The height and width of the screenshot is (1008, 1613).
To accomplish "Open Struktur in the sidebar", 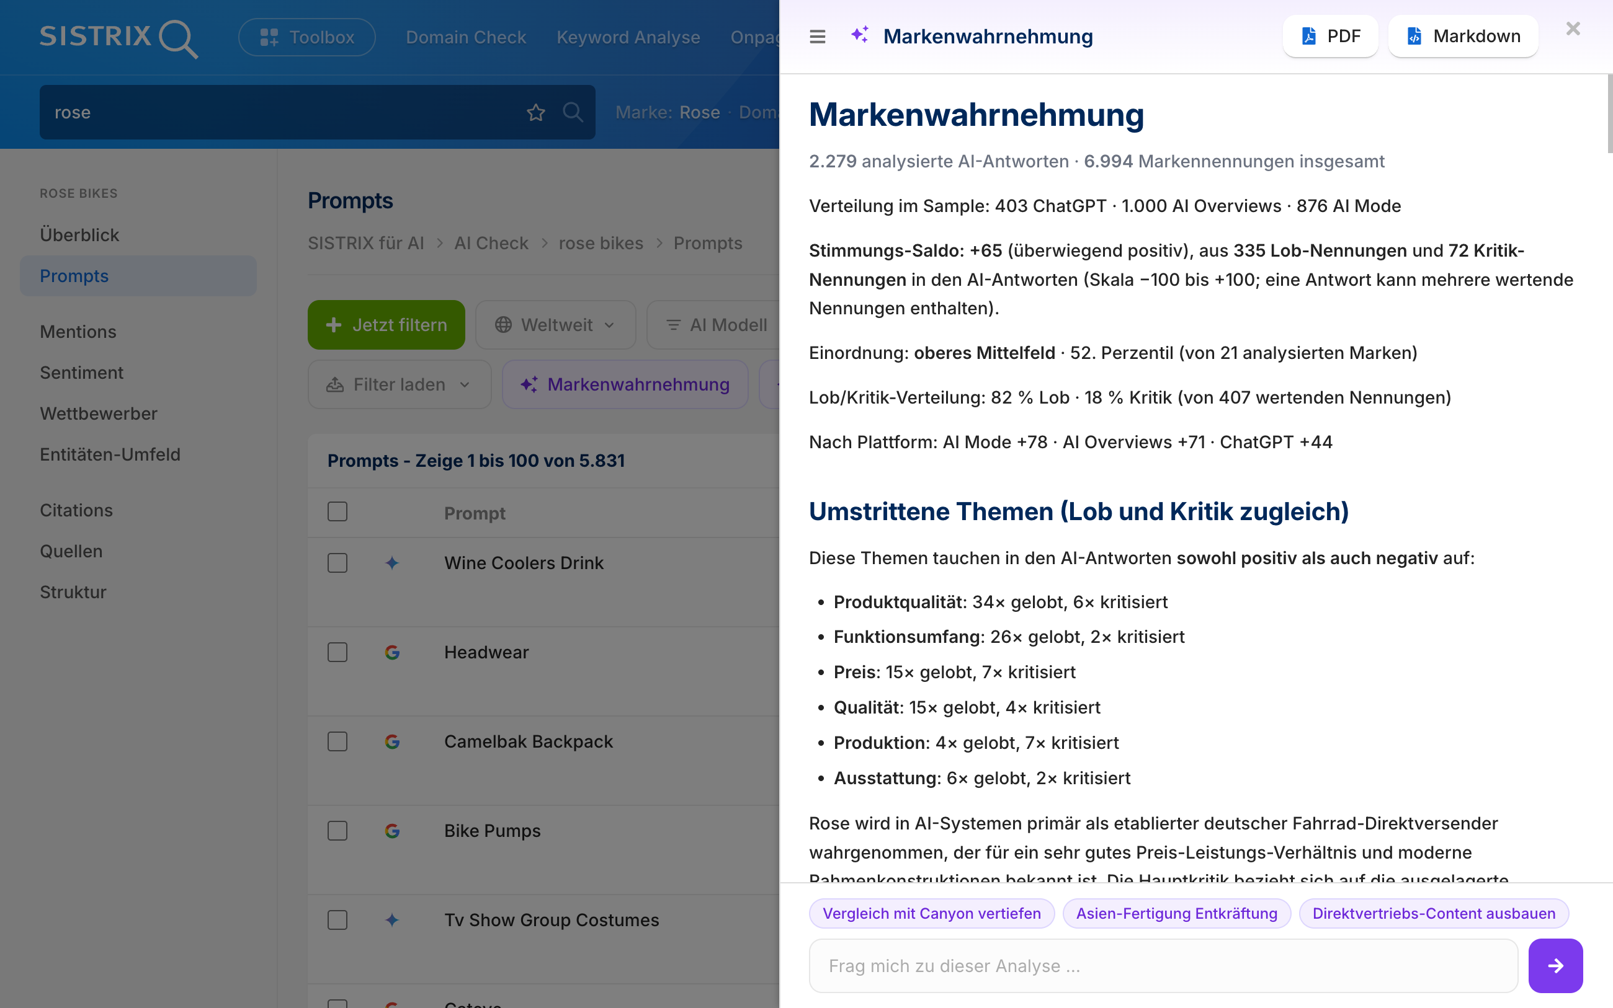I will (138, 592).
